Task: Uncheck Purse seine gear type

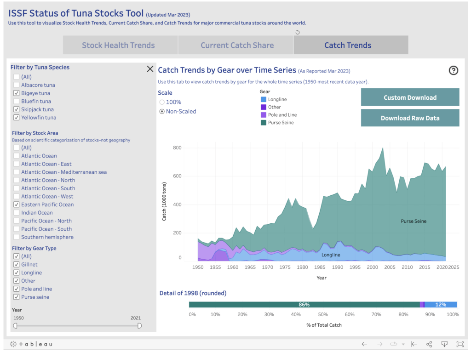Action: point(17,297)
